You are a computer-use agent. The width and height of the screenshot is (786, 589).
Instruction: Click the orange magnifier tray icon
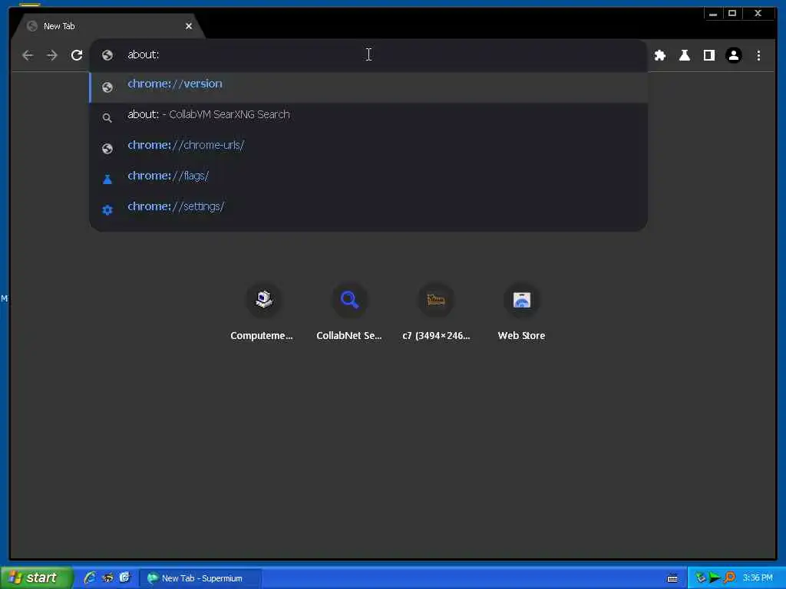tap(729, 578)
